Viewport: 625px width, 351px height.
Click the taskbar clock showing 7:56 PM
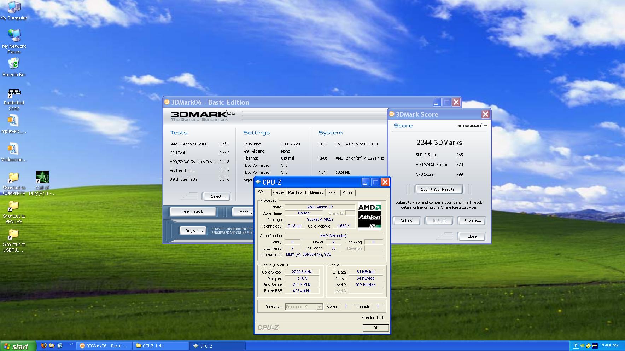click(610, 346)
